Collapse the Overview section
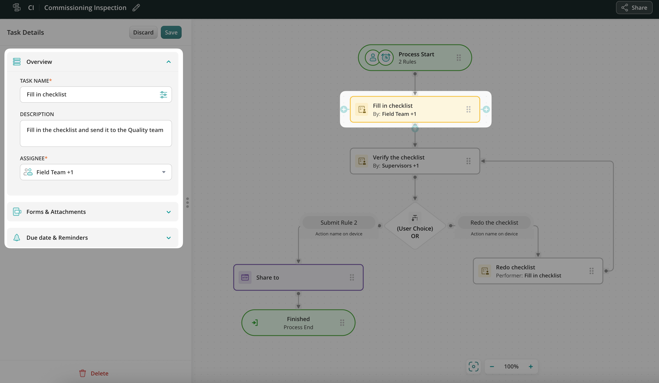 169,62
